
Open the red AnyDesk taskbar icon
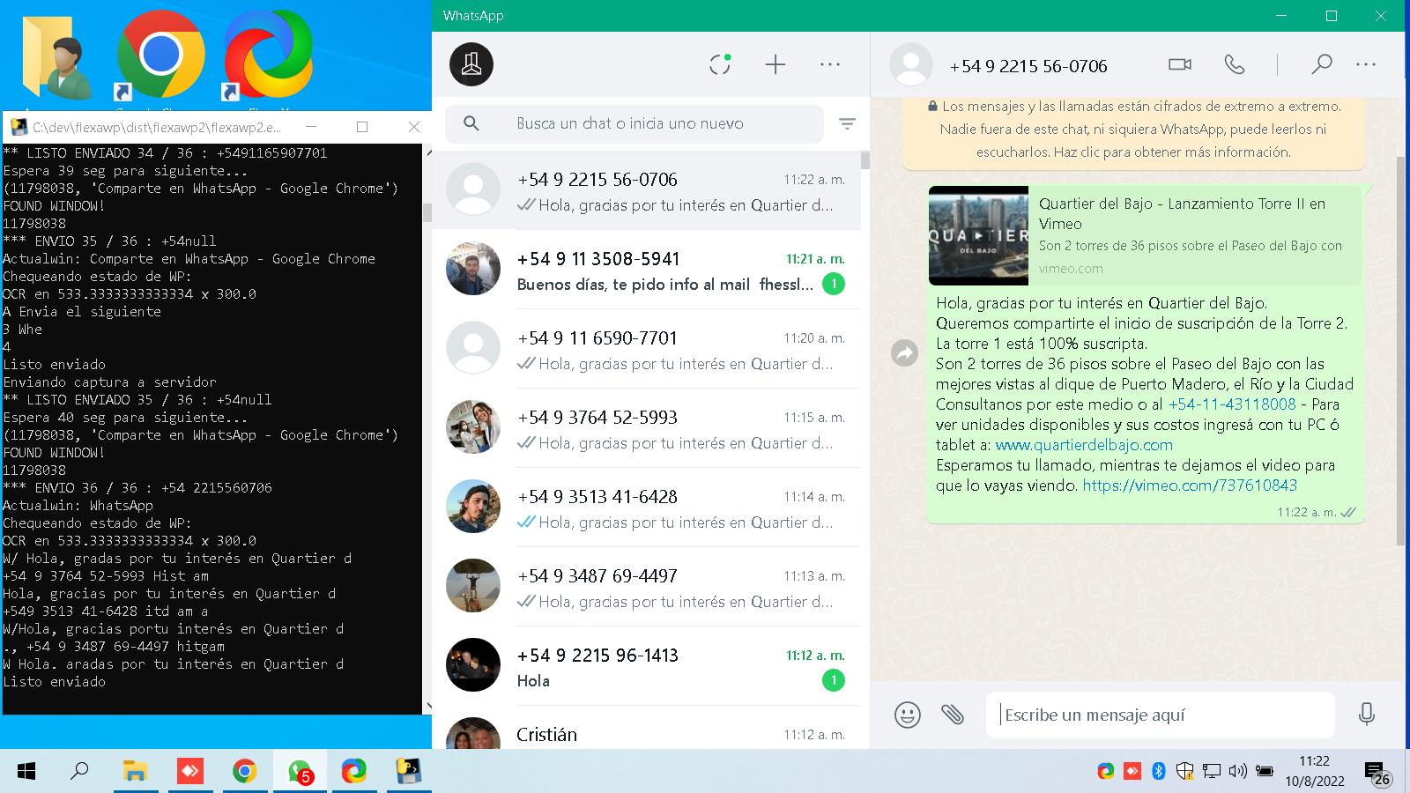tap(189, 772)
